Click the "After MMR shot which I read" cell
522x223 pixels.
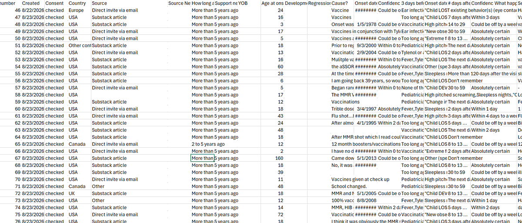(365, 137)
